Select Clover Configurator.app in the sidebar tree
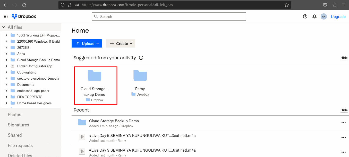 35,66
